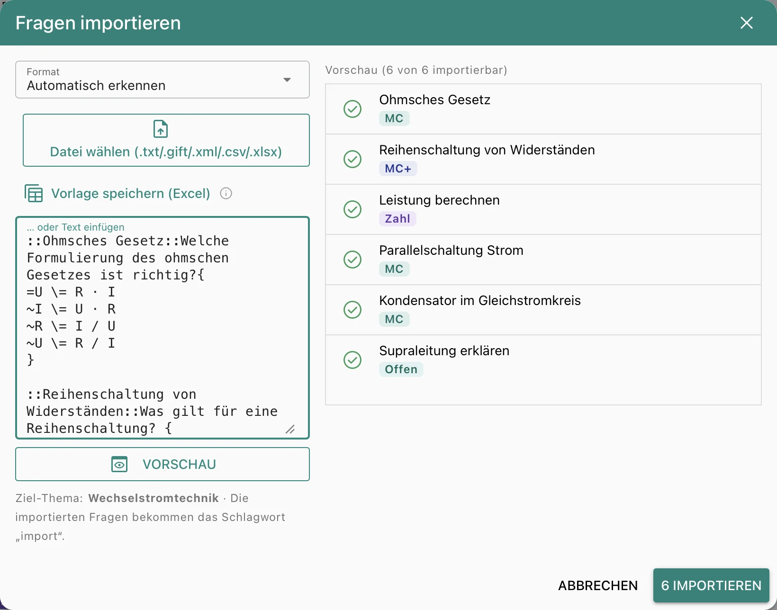
Task: Click MC badge under Ohmsches Gesetz
Action: click(x=394, y=118)
